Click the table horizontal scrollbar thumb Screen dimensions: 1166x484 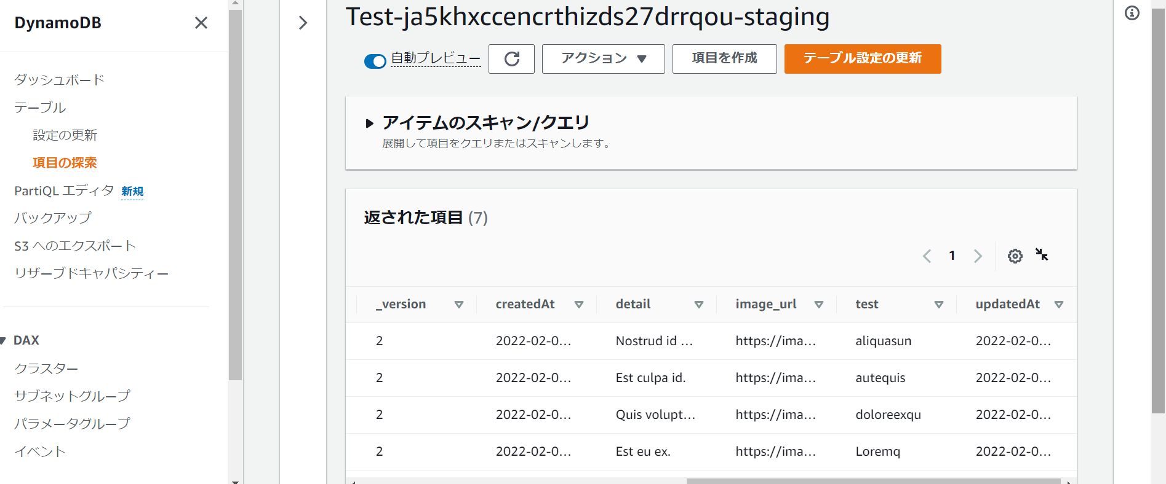pos(873,482)
